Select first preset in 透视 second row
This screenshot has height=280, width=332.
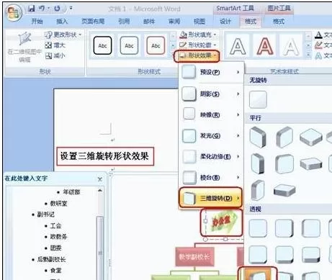coord(258,255)
